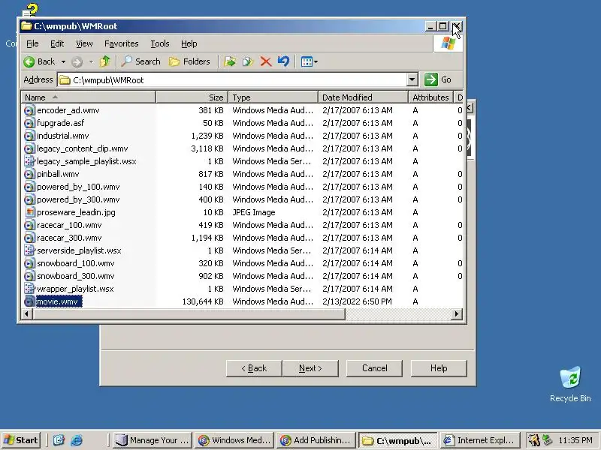Click the Back navigation arrow icon
The width and height of the screenshot is (601, 450).
[29, 61]
